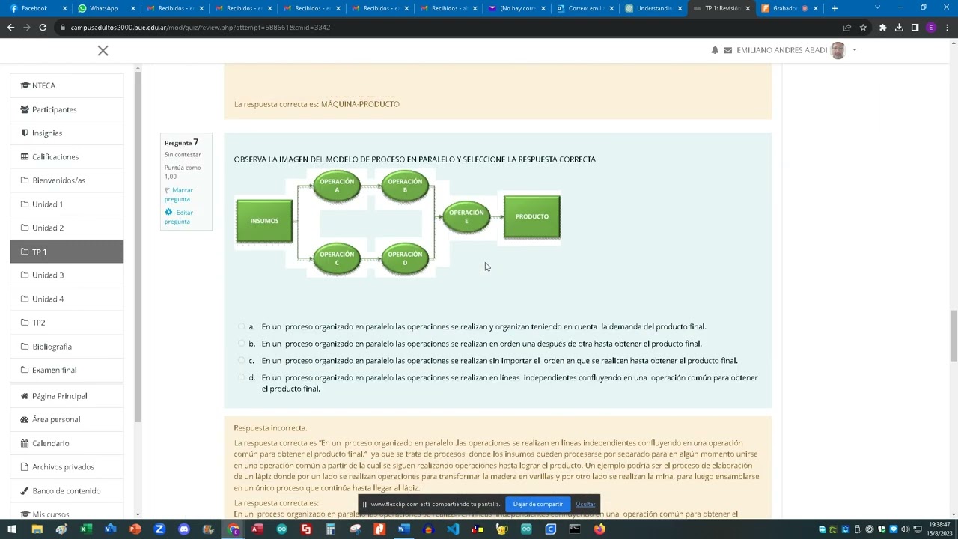Open Word from the taskbar
Screen dimensions: 958x539
404,529
